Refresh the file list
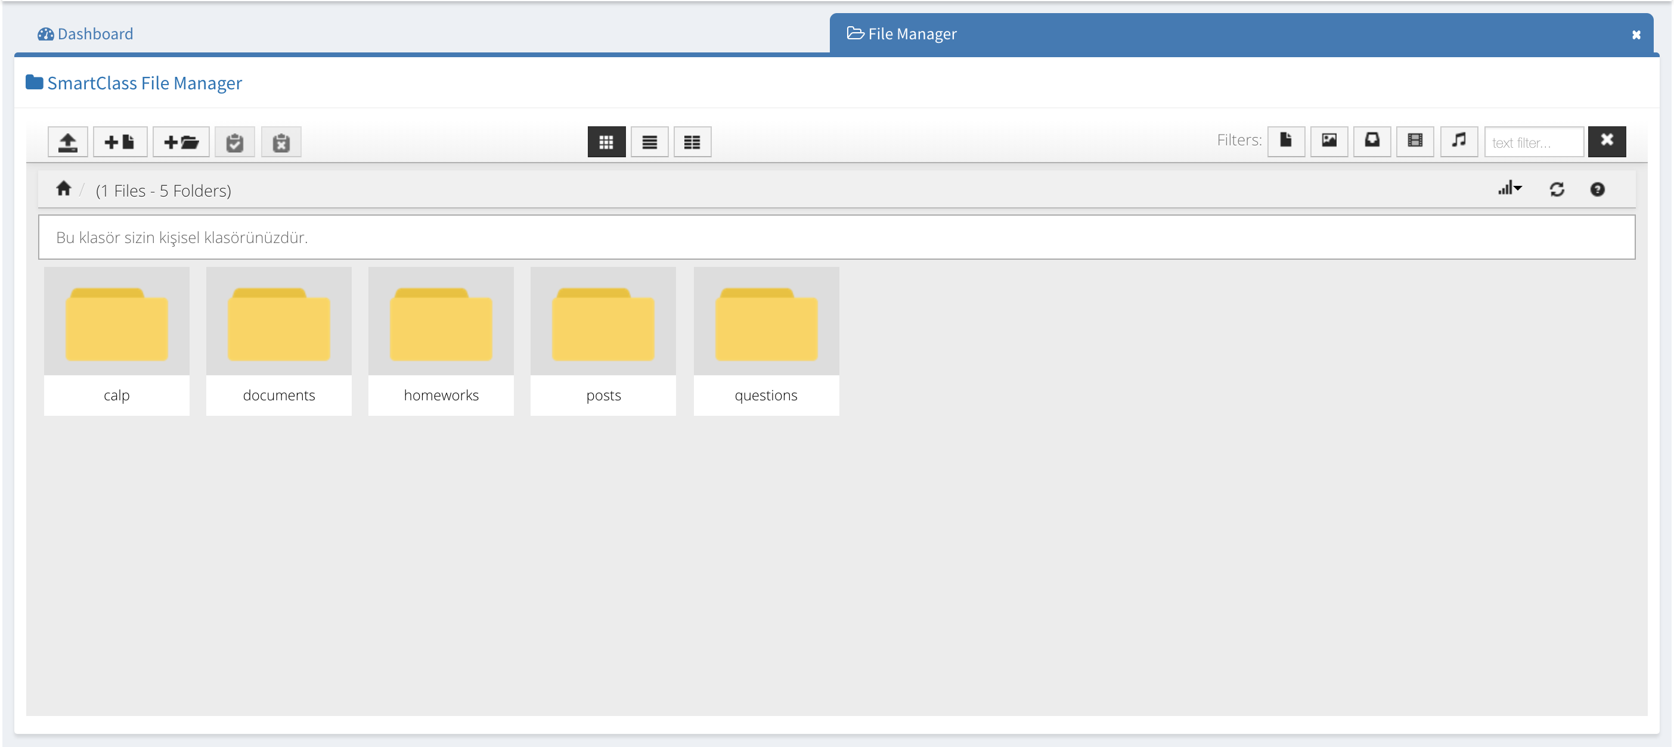 (1557, 189)
